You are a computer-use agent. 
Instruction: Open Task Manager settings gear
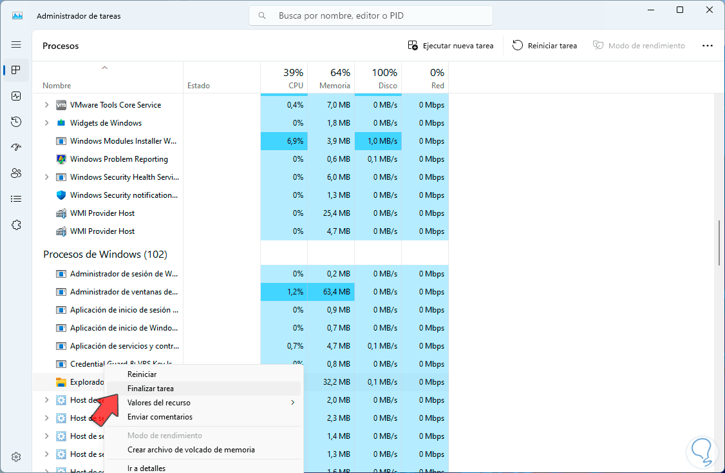click(16, 457)
